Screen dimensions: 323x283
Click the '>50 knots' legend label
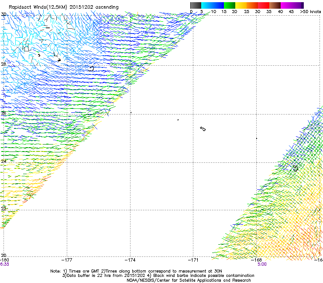310,12
